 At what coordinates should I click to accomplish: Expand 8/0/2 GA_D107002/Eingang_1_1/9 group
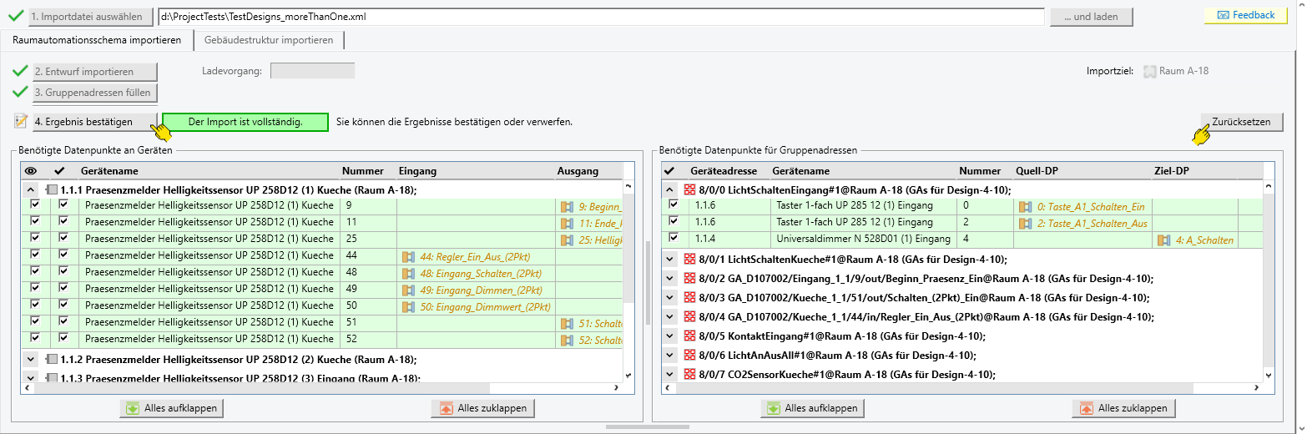click(x=669, y=279)
